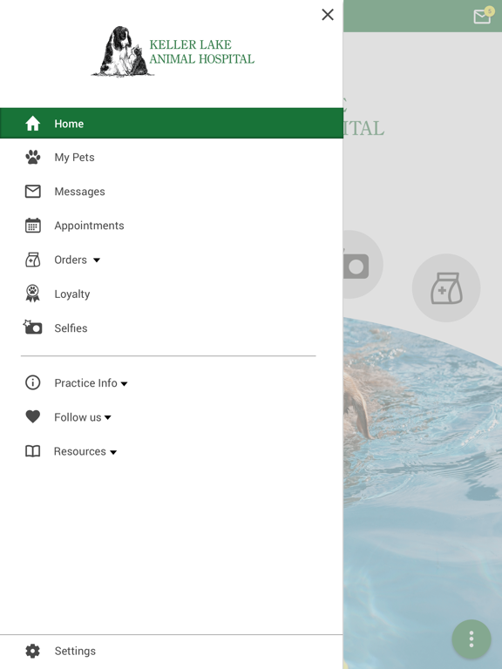Click the heart icon for Follow us
The height and width of the screenshot is (669, 502).
(x=33, y=416)
